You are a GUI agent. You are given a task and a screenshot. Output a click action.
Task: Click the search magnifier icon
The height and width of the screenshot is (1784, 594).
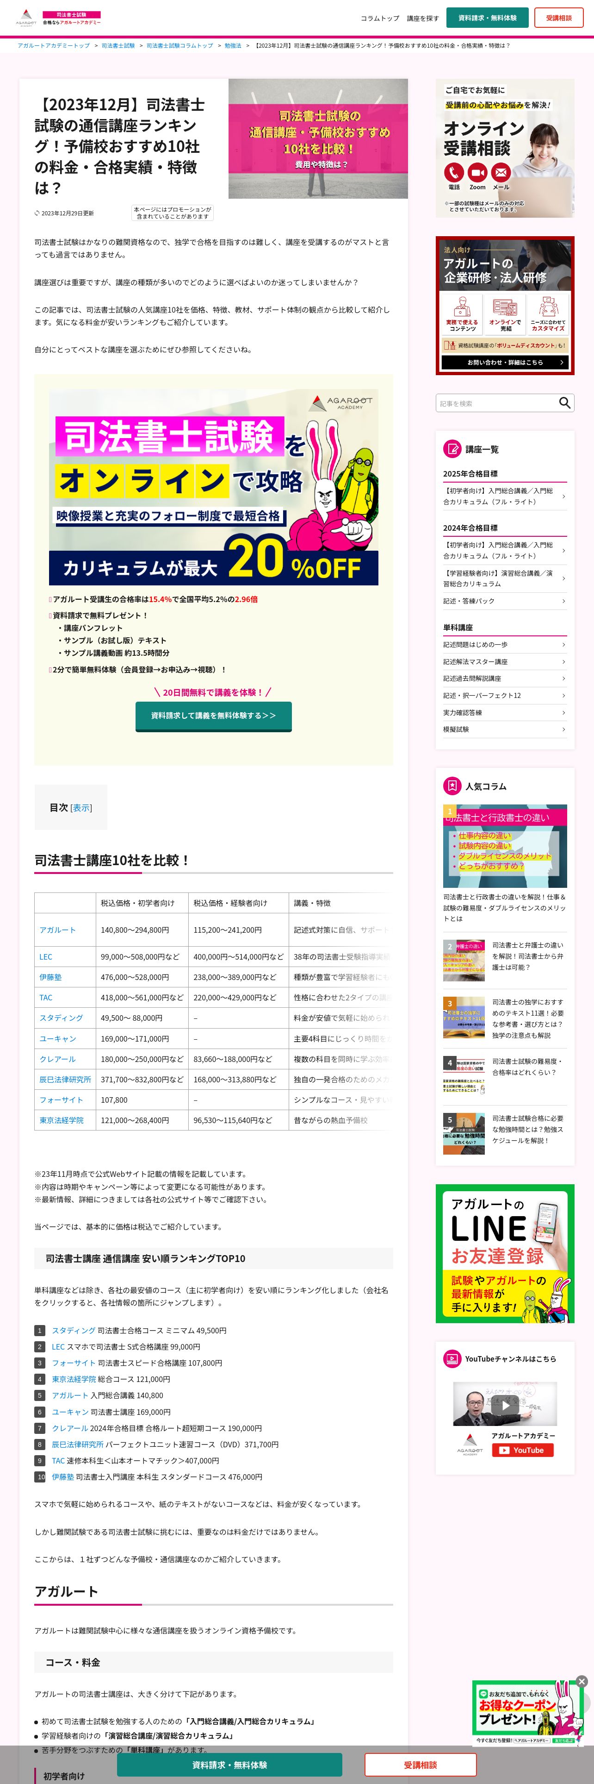(564, 403)
